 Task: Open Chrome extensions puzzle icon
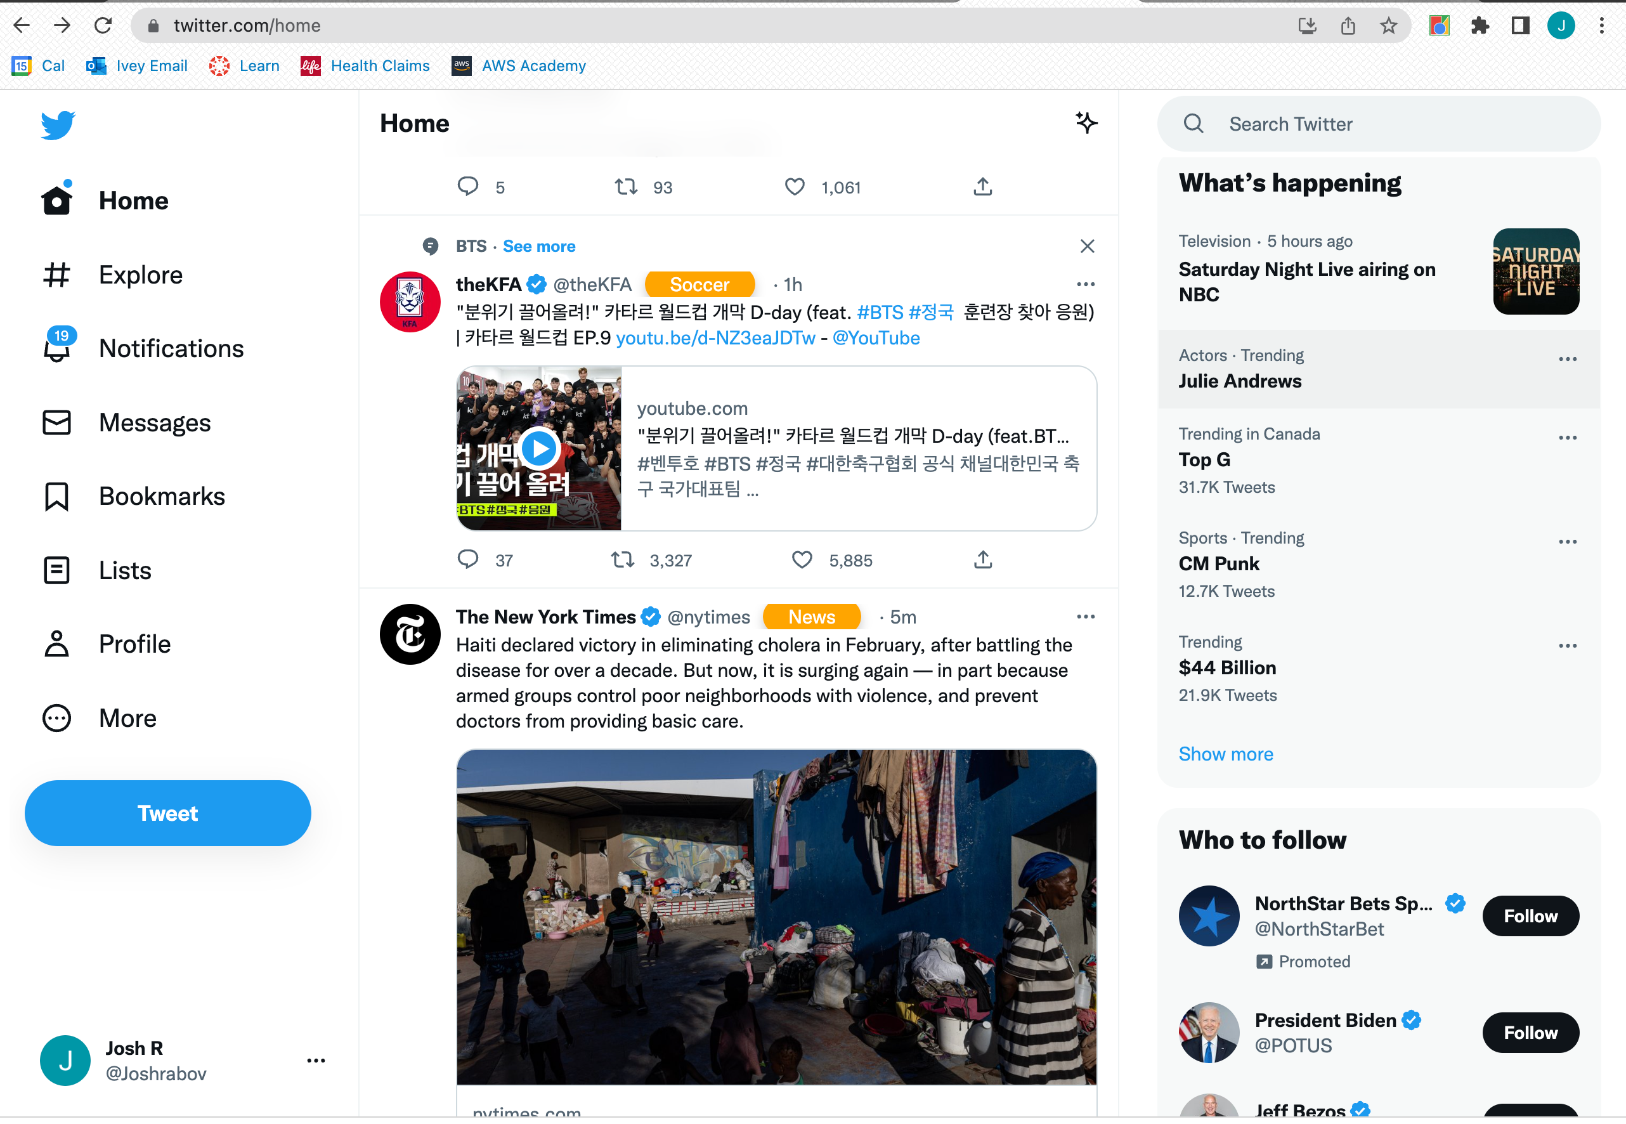pyautogui.click(x=1480, y=26)
